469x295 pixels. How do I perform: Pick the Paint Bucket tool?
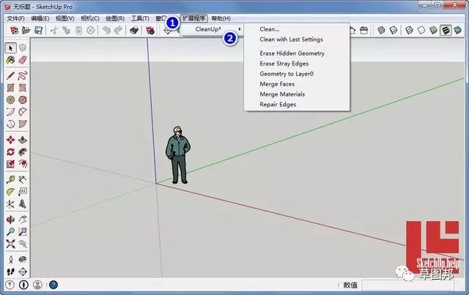click(11, 61)
